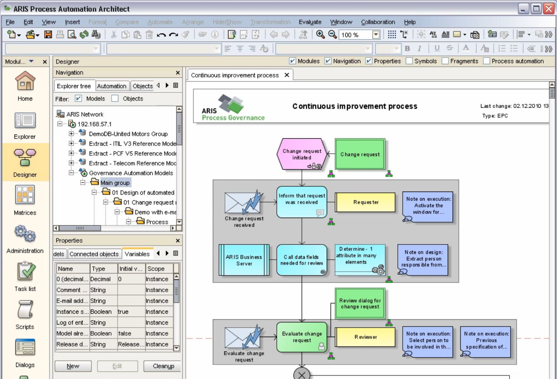Select the Main group tree item

[115, 183]
